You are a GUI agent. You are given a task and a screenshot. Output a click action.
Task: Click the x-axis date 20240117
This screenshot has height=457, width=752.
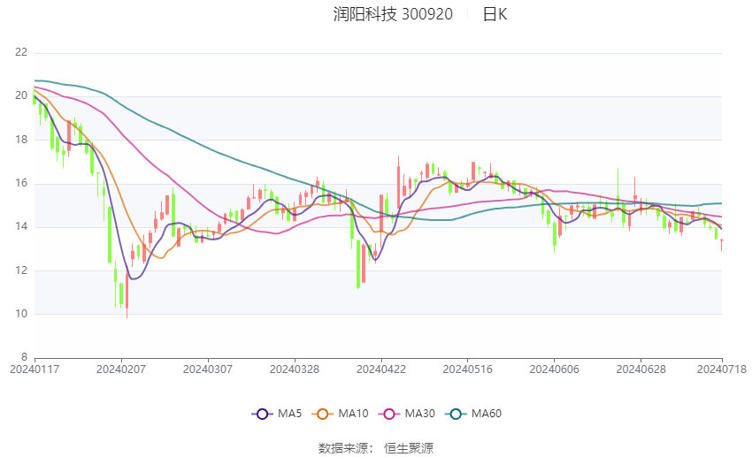[x=35, y=369]
